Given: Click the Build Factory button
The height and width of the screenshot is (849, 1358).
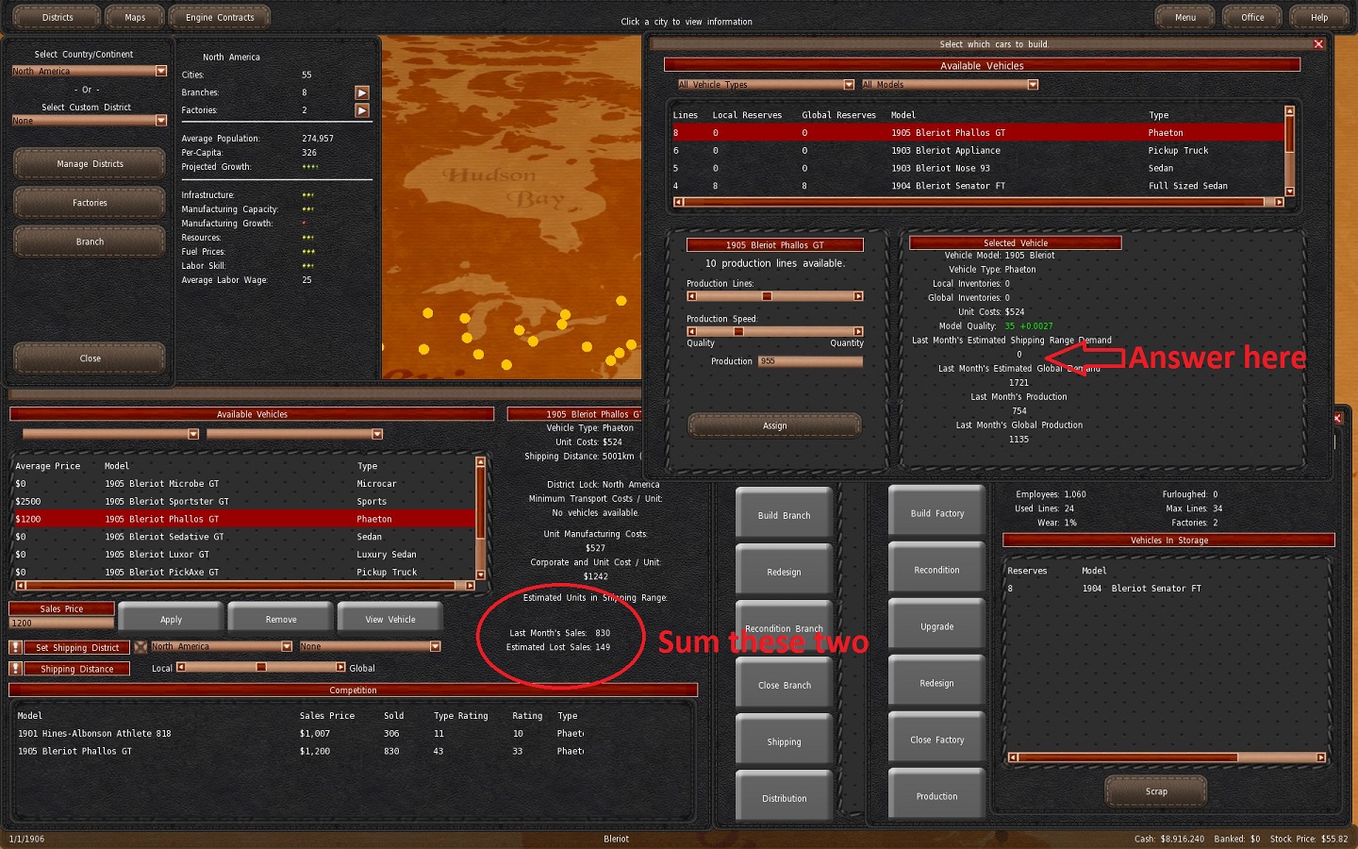Looking at the screenshot, I should coord(936,513).
